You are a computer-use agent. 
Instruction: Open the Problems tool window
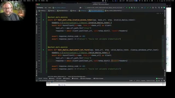pos(66,78)
